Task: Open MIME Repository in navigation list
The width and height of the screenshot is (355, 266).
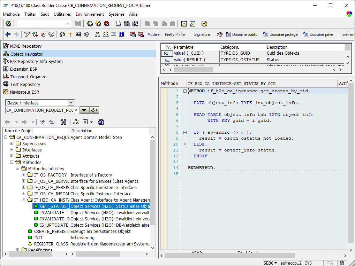Action: 26,46
